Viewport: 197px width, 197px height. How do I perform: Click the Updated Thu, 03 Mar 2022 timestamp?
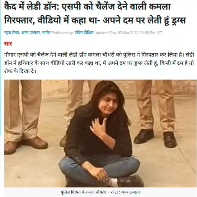point(128,33)
